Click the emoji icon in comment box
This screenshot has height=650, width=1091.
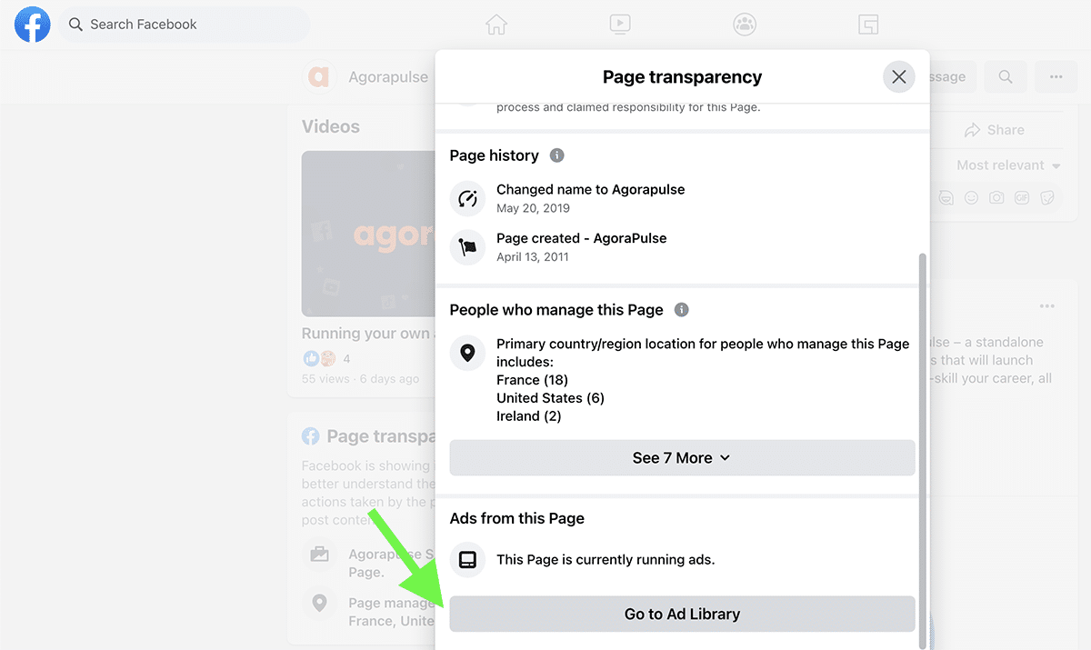tap(971, 197)
